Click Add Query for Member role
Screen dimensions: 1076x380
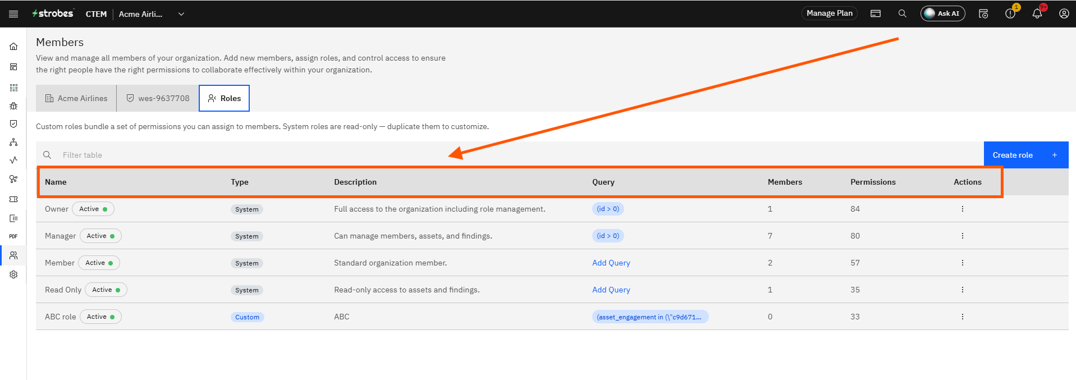tap(611, 263)
